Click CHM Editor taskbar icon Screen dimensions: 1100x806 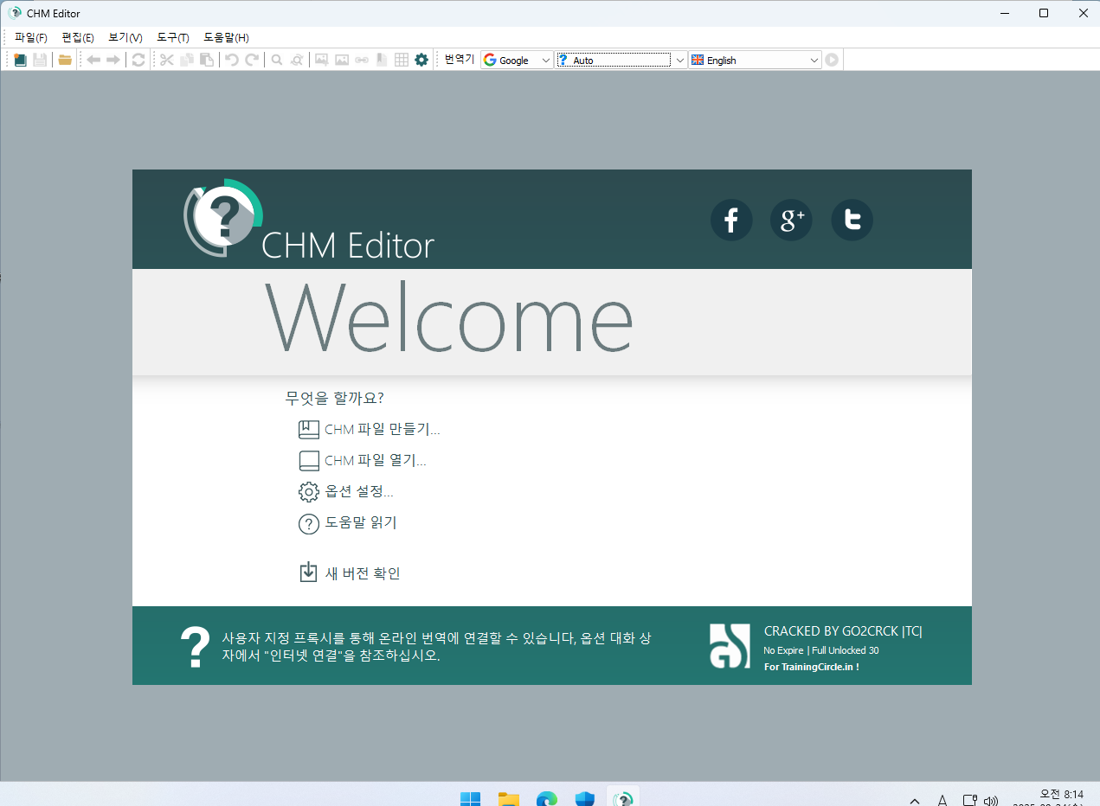click(622, 799)
